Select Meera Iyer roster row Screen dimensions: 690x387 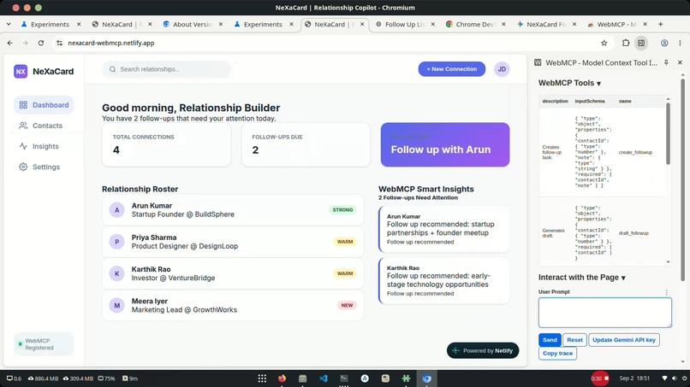233,305
